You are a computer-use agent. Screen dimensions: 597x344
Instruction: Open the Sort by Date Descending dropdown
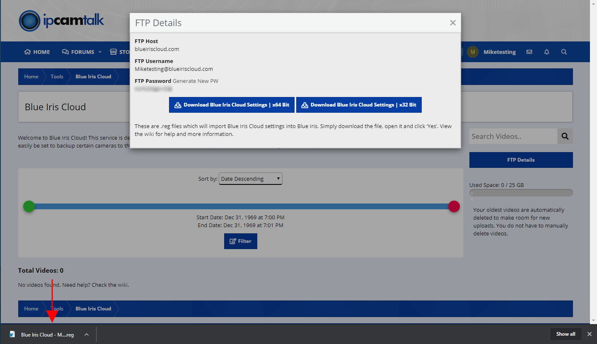click(x=251, y=179)
